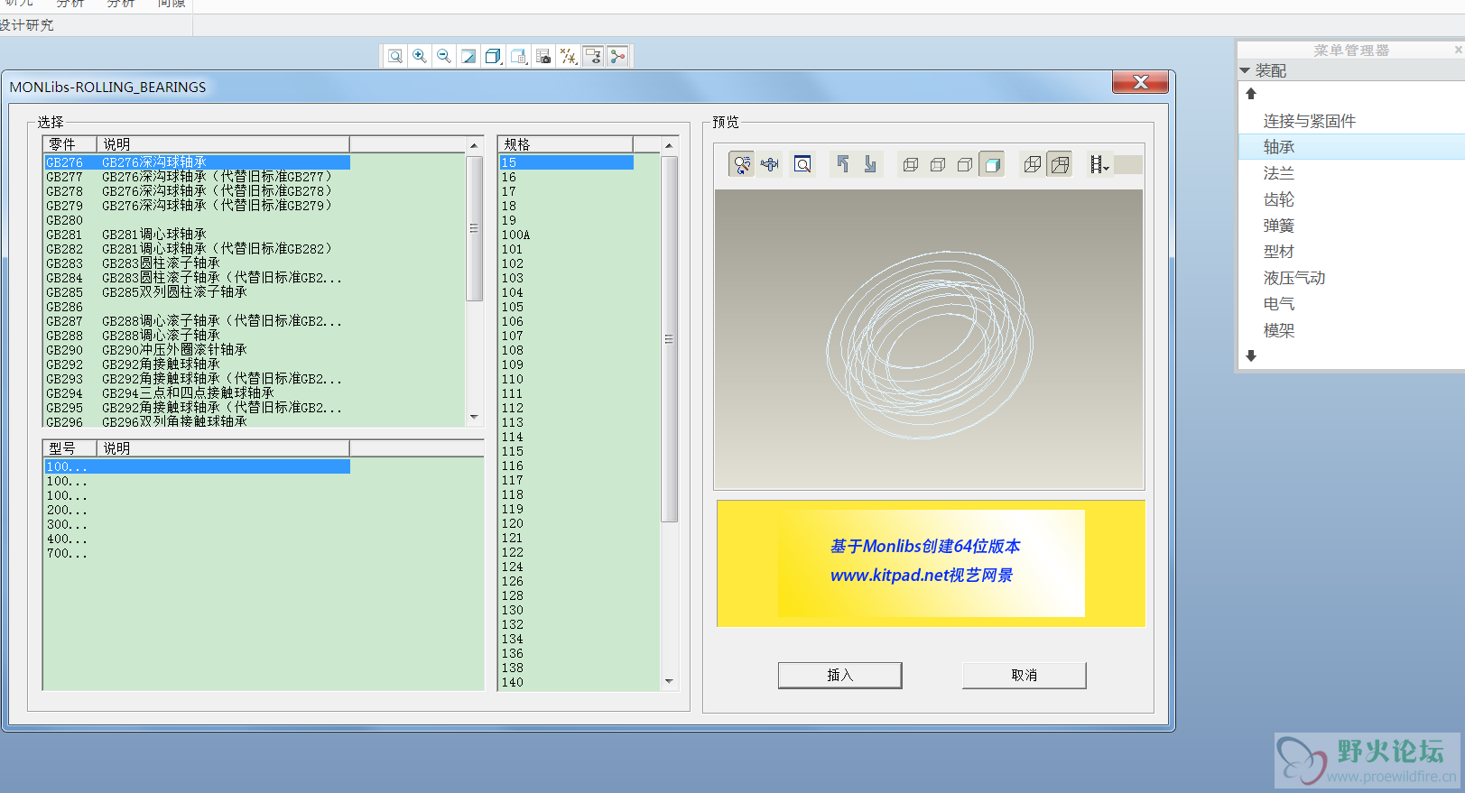
Task: Choose 轴承 in menu manager
Action: 1351,147
